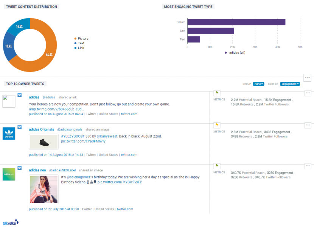Screen dimensions: 314x227
Task: Click the Top 10 Owner Tweets heading
Action: pos(25,84)
